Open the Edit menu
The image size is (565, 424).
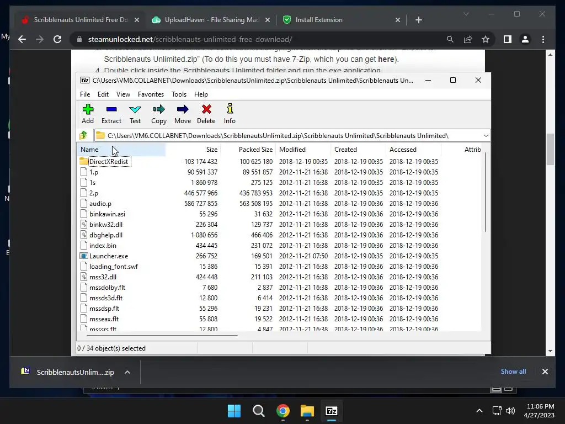[x=103, y=94]
